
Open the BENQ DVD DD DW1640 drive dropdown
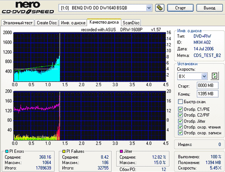pos(149,8)
